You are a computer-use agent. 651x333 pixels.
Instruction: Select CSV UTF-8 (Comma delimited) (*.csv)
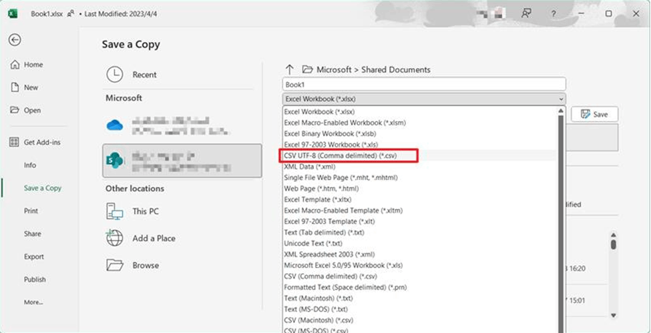tap(419, 155)
